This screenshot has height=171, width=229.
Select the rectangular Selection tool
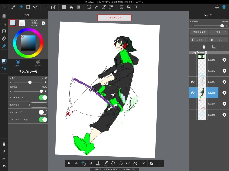tap(89, 7)
